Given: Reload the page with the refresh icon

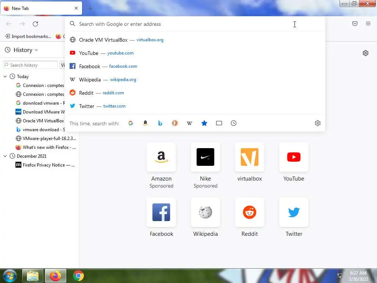Looking at the screenshot, I should point(35,24).
